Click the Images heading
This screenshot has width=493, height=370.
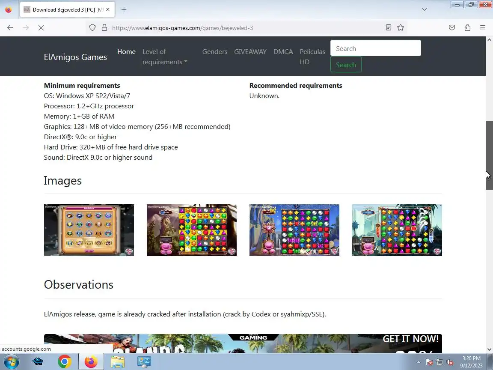click(x=62, y=181)
